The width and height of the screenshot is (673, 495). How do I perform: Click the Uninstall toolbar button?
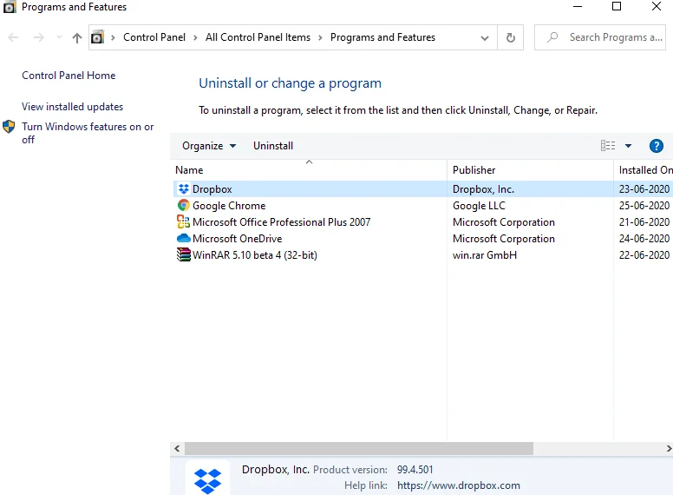[273, 146]
